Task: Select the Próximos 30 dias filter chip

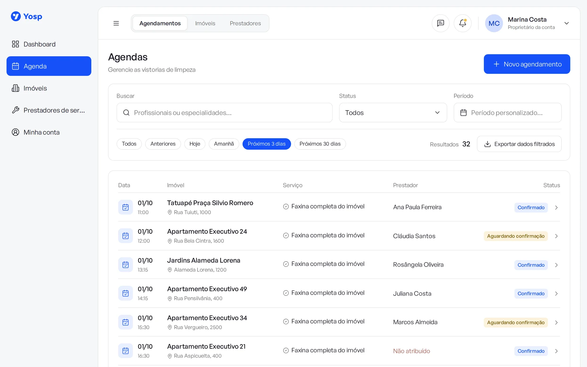Action: point(320,144)
